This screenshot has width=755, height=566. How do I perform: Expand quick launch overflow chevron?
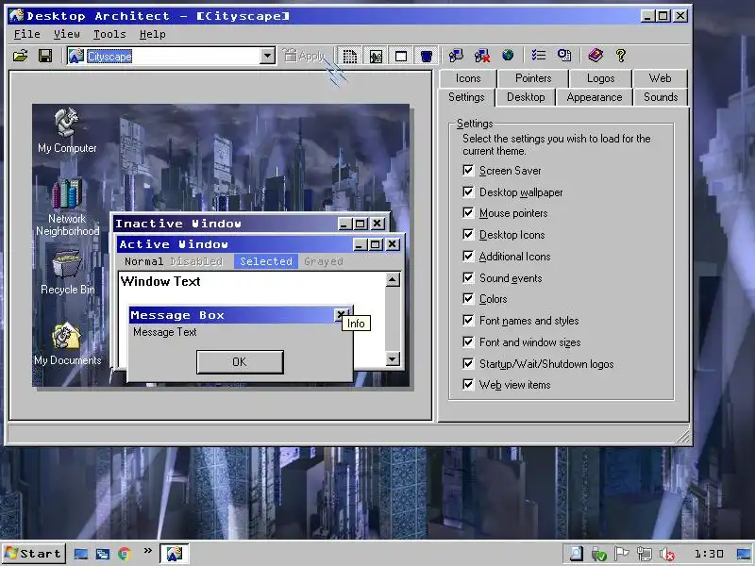(148, 551)
